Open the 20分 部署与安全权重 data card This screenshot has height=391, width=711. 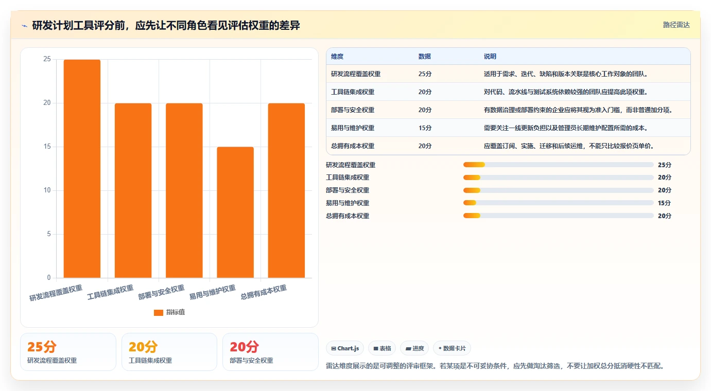click(270, 352)
